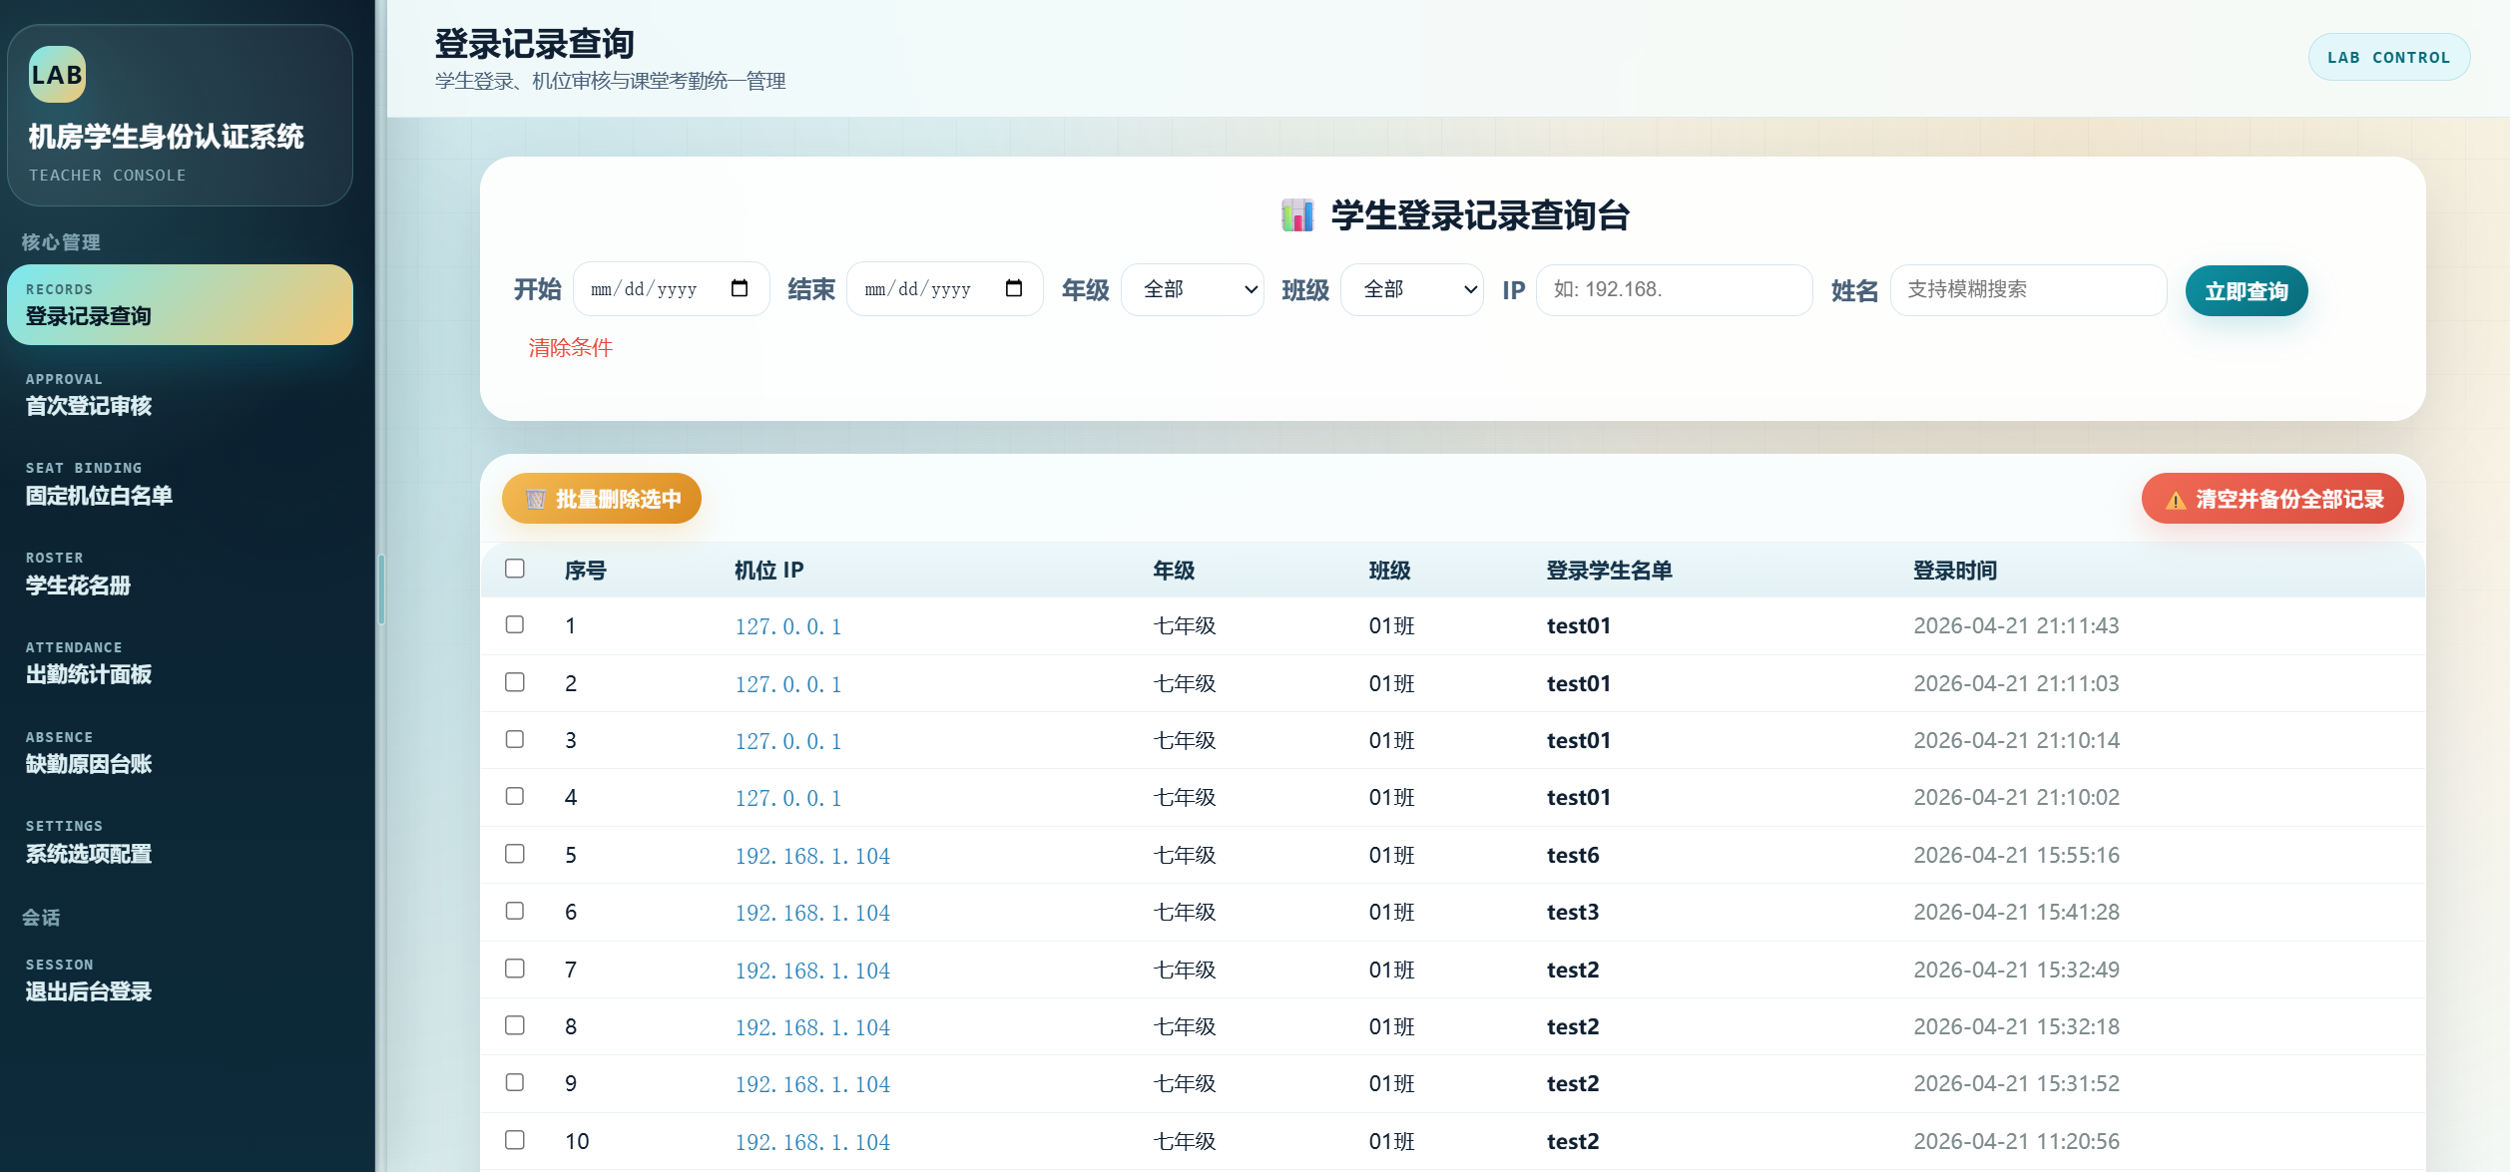Open 出勤统计面板 attendance page
The width and height of the screenshot is (2510, 1172).
coord(180,663)
